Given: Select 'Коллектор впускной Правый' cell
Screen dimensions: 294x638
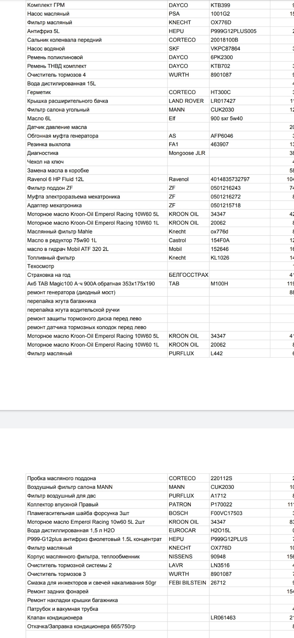Looking at the screenshot, I should coord(97,504).
